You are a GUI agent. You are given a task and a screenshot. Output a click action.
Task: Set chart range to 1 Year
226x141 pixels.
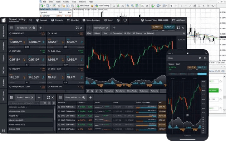point(105,34)
